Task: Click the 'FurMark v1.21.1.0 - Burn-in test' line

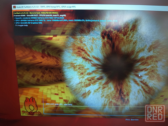Action: pyautogui.click(x=36, y=13)
